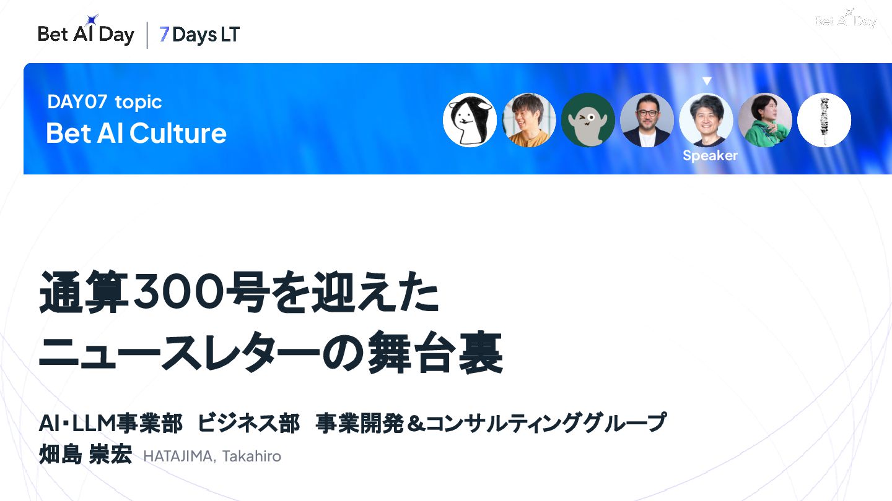Click the black-and-white cartoon cow avatar
Image resolution: width=892 pixels, height=501 pixels.
pyautogui.click(x=470, y=120)
